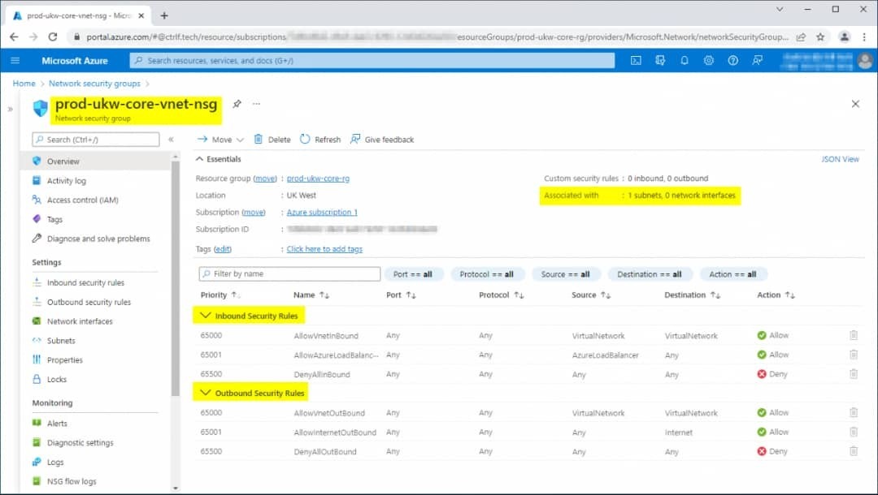Delete the AllowVnetOutBound rule
This screenshot has height=495, width=878.
coord(854,412)
